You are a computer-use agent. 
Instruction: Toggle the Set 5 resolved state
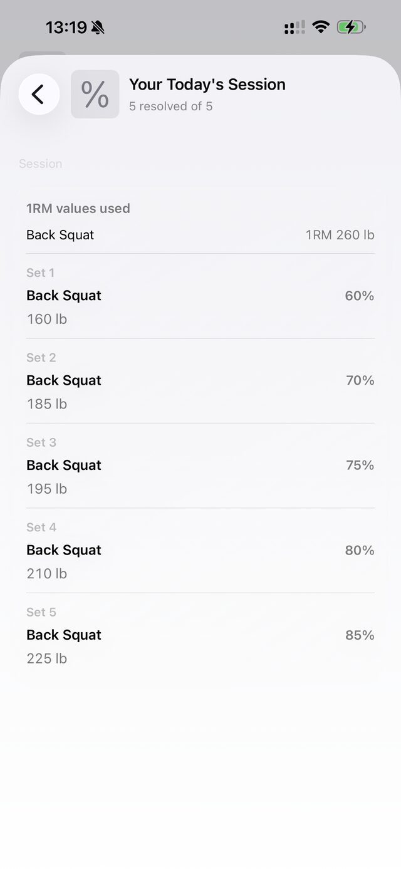coord(200,635)
